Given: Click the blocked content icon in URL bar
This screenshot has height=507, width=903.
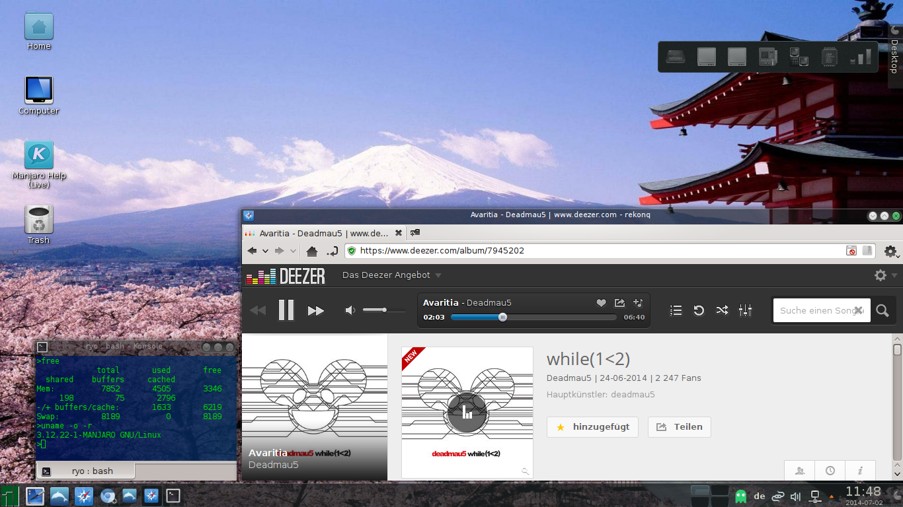Looking at the screenshot, I should tap(851, 251).
